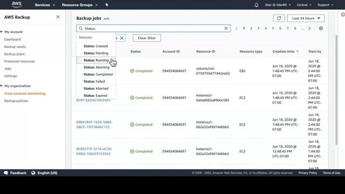Viewport: 345px width, 194px height.
Task: Open backup job 09841B5F-1634-588B
Action: click(x=94, y=124)
